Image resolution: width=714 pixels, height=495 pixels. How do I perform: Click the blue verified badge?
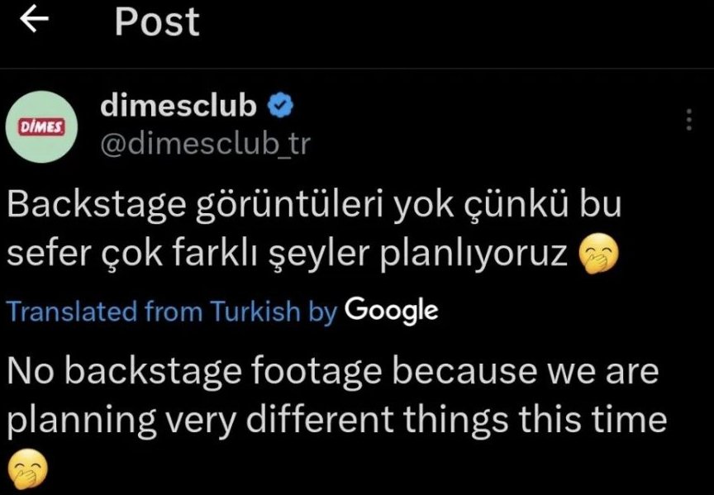pos(280,106)
